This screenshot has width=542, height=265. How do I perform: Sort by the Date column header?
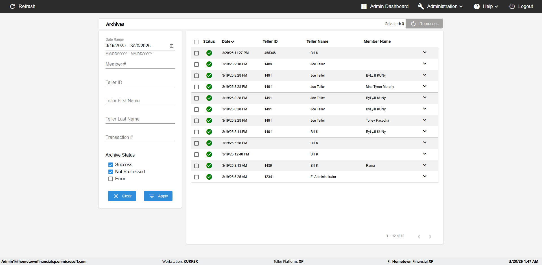(228, 41)
